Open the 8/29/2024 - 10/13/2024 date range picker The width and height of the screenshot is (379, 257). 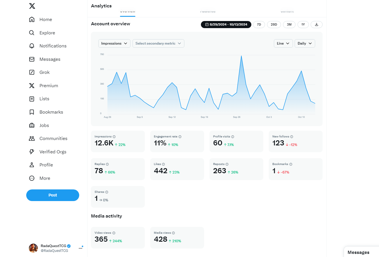(226, 24)
